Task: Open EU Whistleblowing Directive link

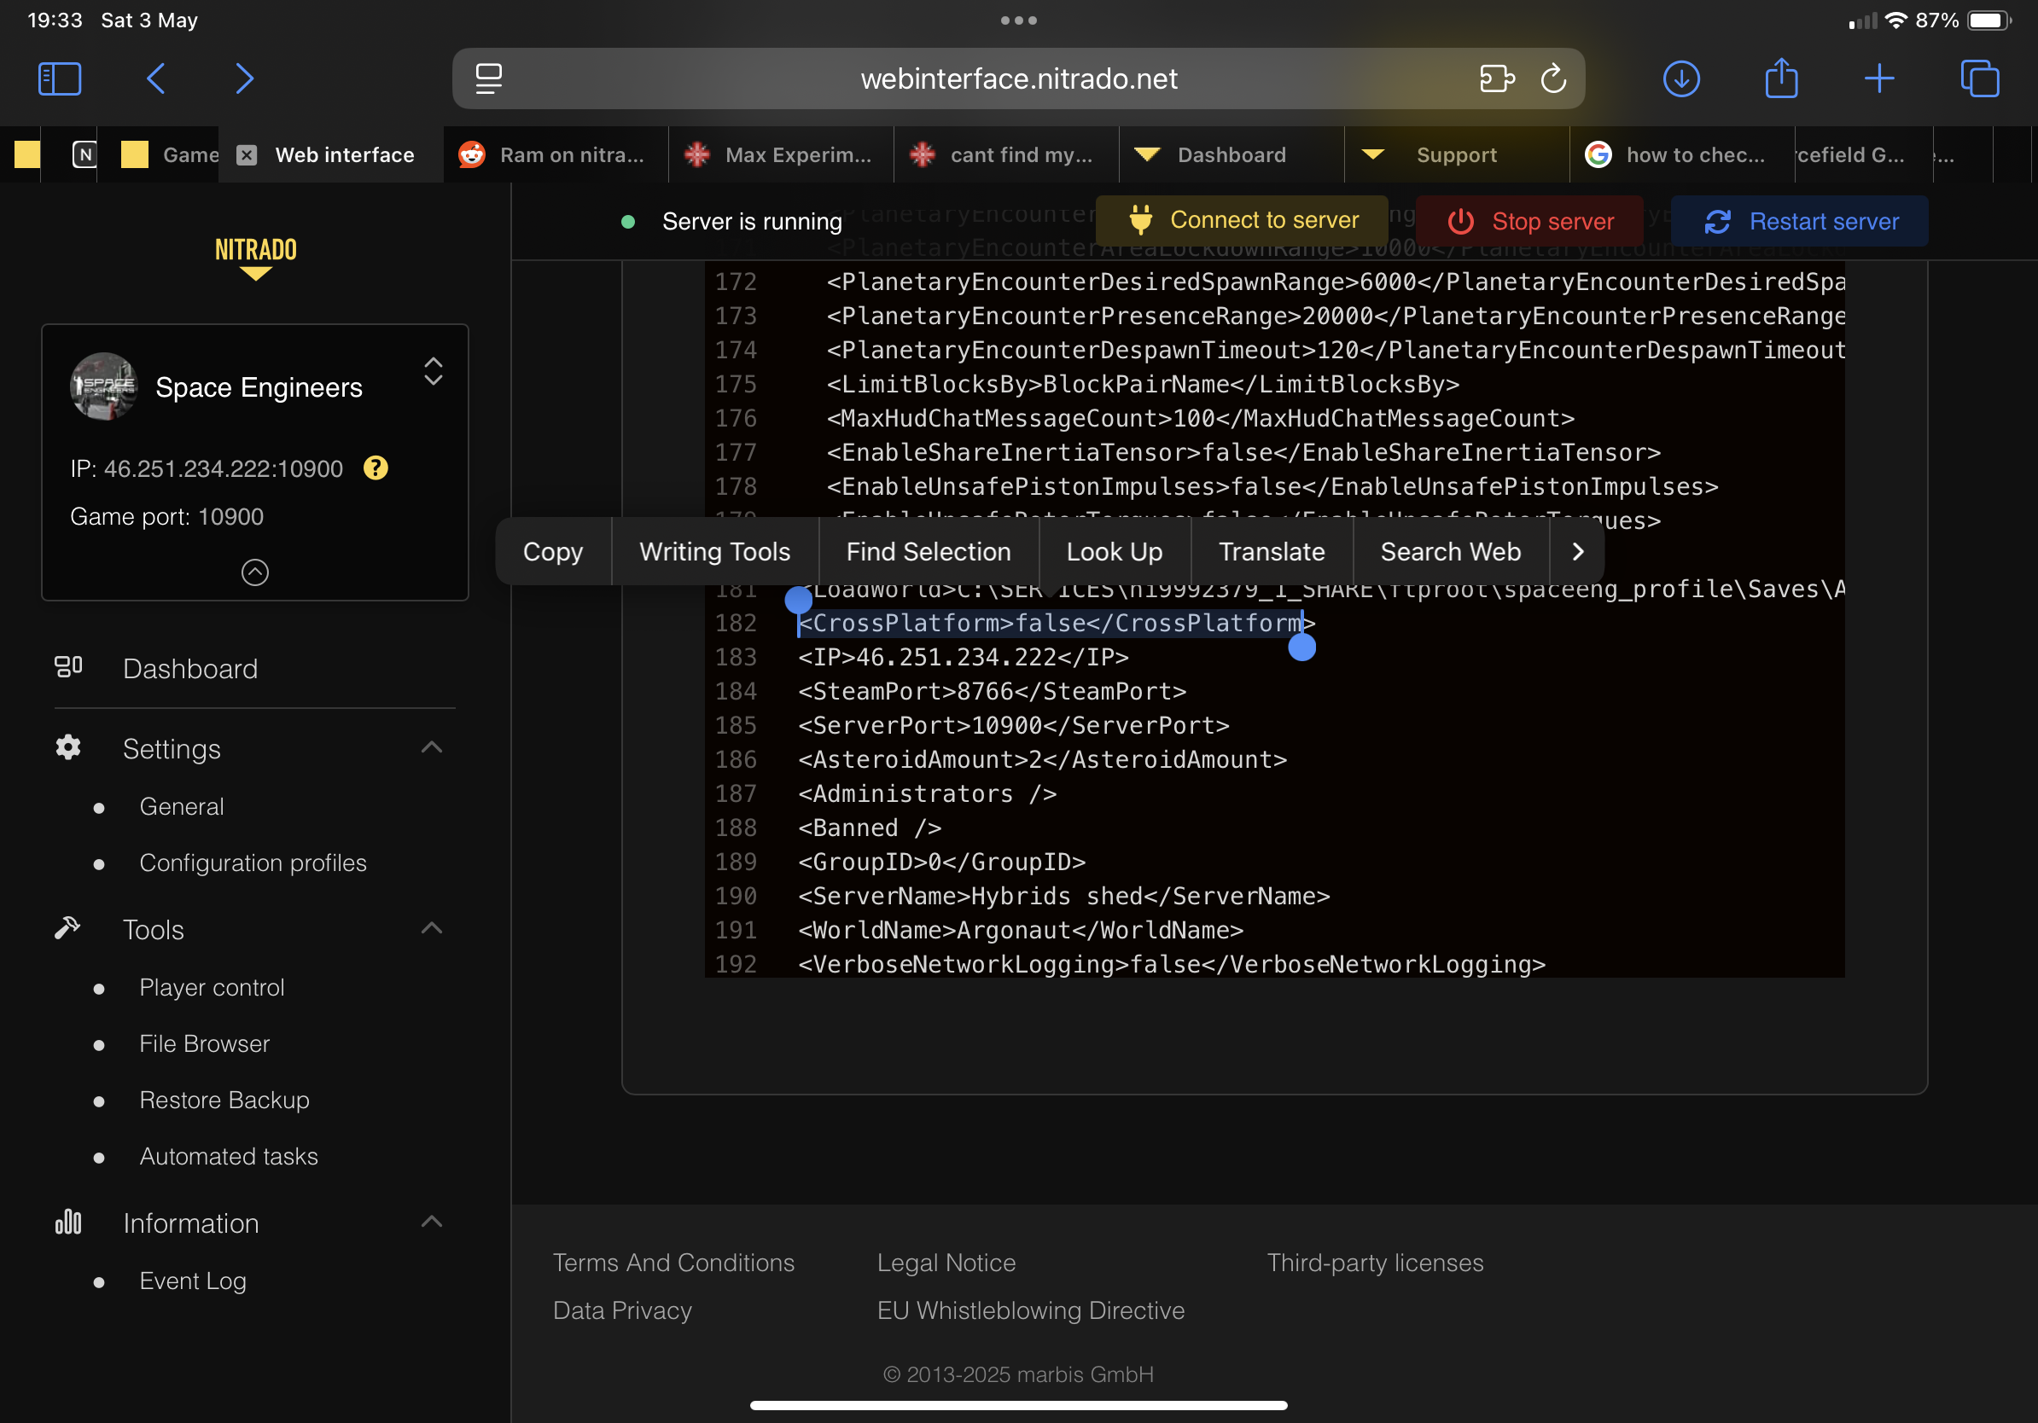Action: 1031,1310
